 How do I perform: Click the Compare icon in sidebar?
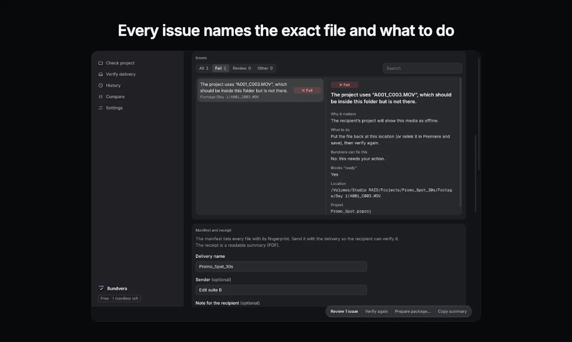(100, 96)
